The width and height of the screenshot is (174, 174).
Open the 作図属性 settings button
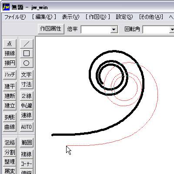51,29
